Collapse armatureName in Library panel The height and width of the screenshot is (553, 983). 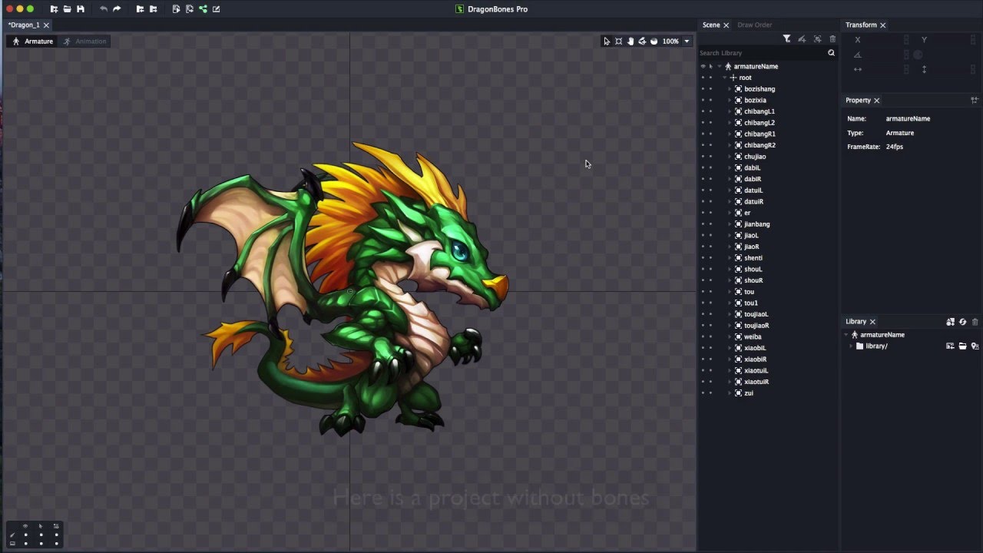[846, 335]
